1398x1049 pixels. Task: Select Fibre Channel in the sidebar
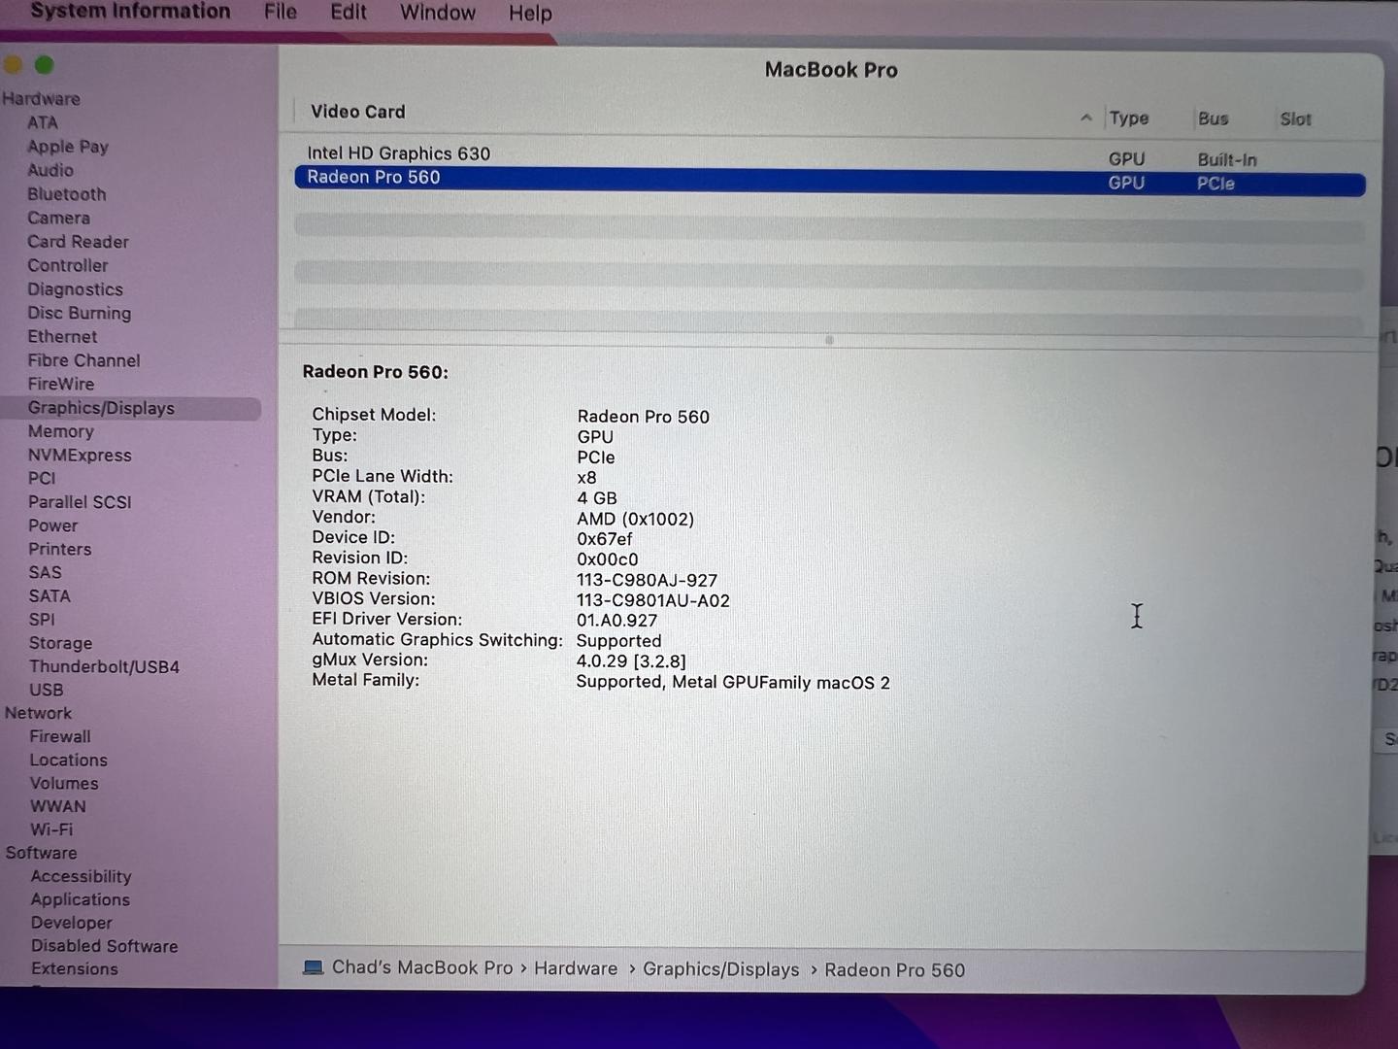[x=83, y=360]
